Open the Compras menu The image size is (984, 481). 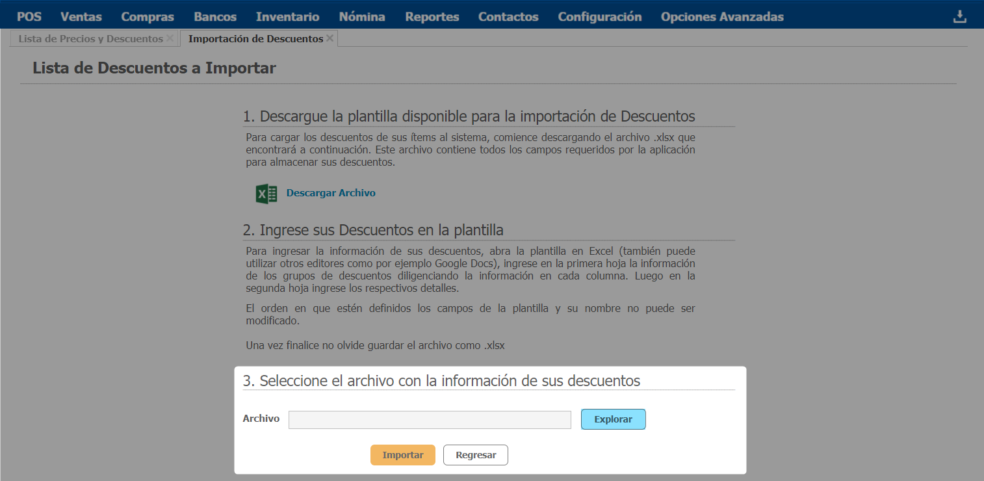(x=148, y=17)
